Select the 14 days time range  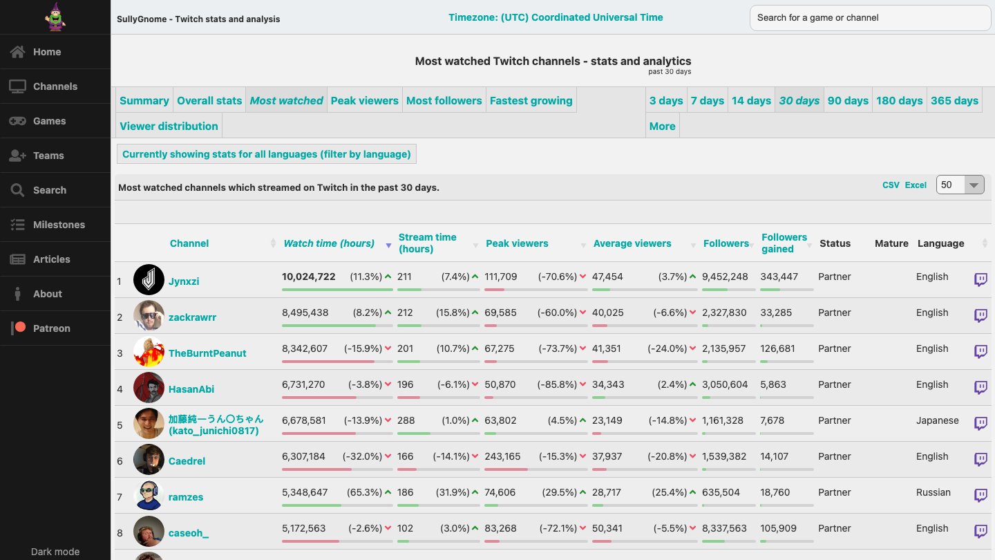tap(751, 100)
